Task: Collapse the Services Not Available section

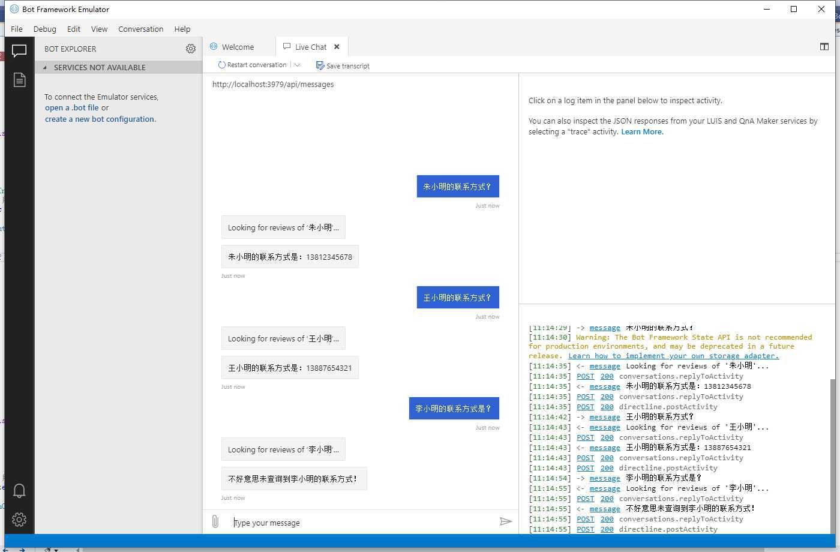Action: (x=119, y=67)
